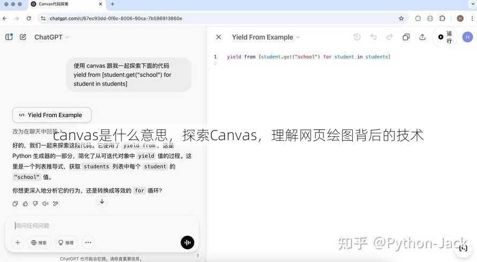Go back in the browser

pos(5,19)
